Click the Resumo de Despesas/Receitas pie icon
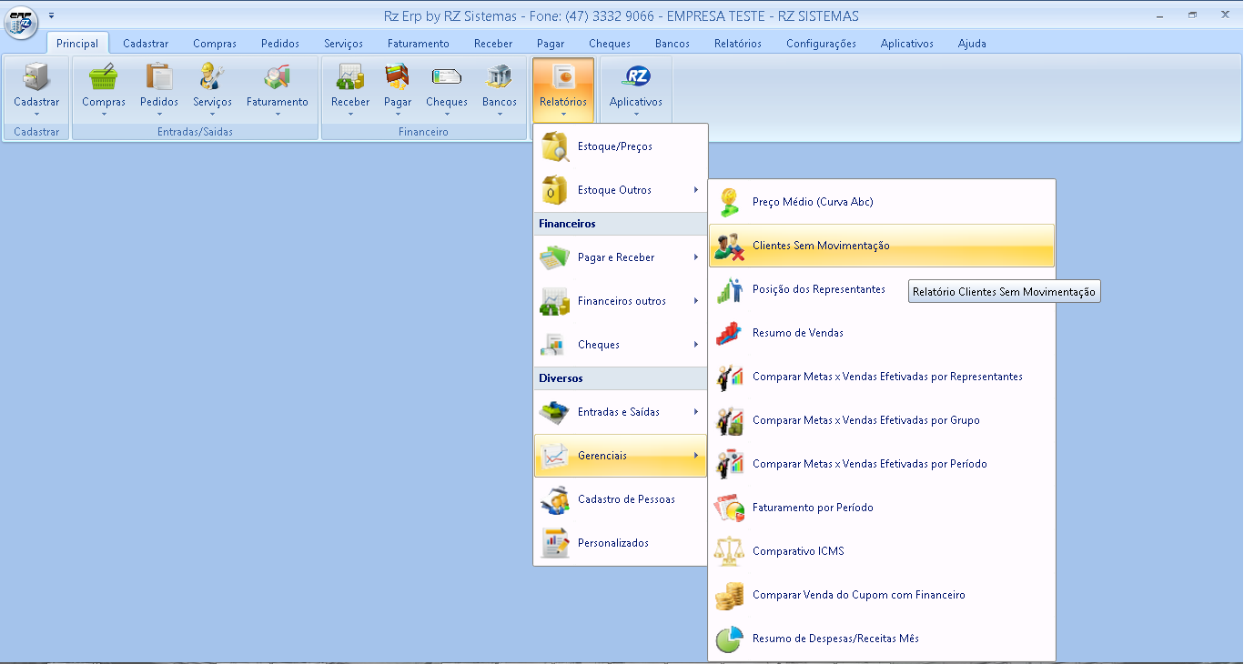Screen dimensions: 1244x664 [730, 639]
